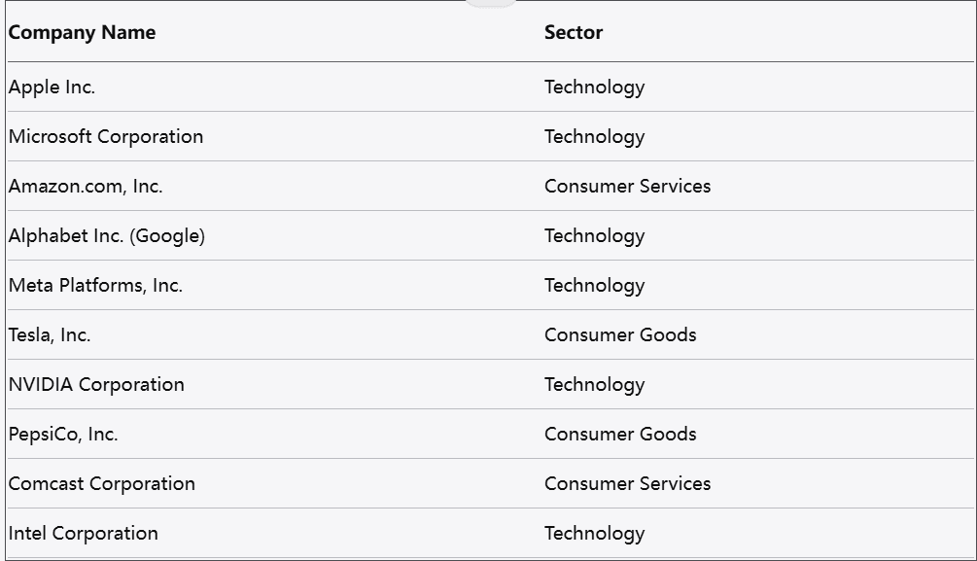The image size is (977, 561).
Task: Select the Alphabet Inc. (Google) cell
Action: pos(107,236)
